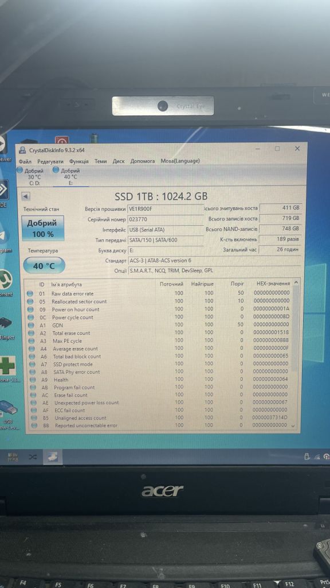Click the status circle for Unaligned access count
Image resolution: width=330 pixels, height=588 pixels.
(x=34, y=418)
